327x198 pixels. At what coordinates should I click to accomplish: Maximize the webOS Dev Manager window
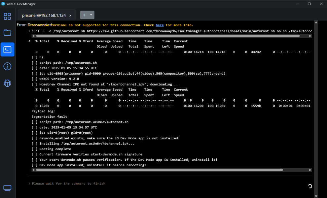click(309, 4)
